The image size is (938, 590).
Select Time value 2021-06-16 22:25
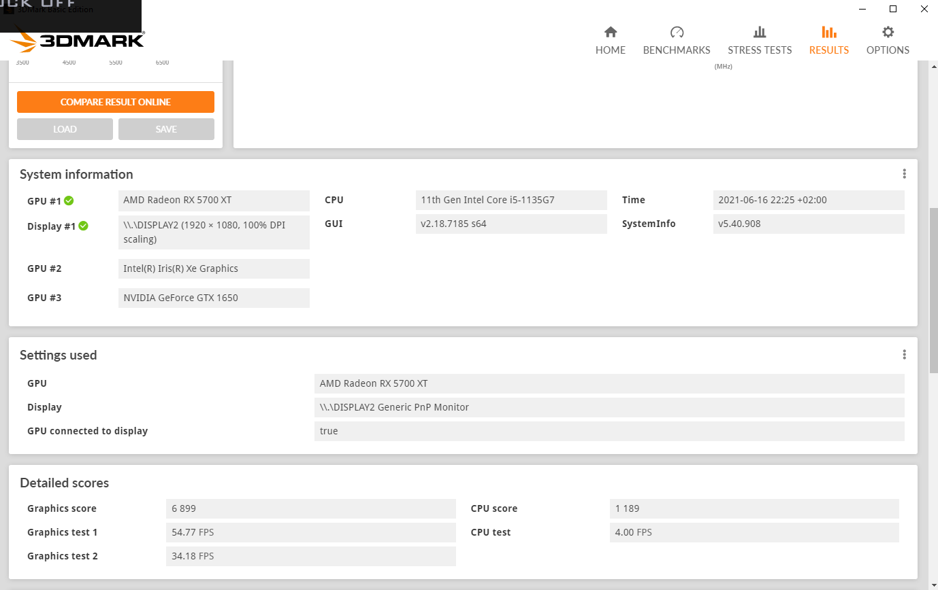pyautogui.click(x=809, y=200)
